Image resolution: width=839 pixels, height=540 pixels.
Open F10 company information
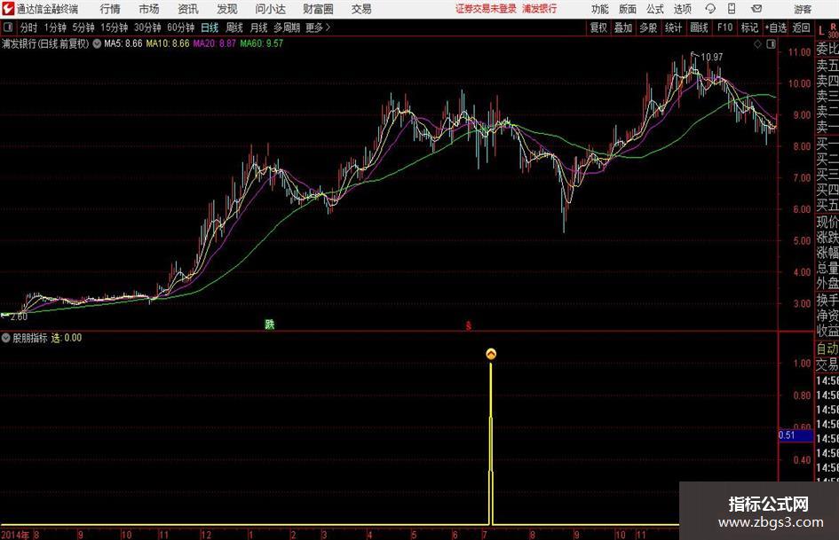point(725,27)
